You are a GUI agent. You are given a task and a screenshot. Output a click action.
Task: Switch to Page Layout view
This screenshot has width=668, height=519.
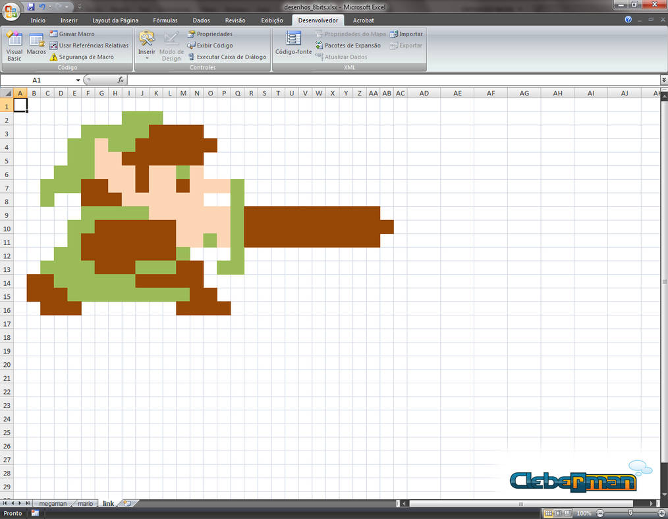coord(558,513)
